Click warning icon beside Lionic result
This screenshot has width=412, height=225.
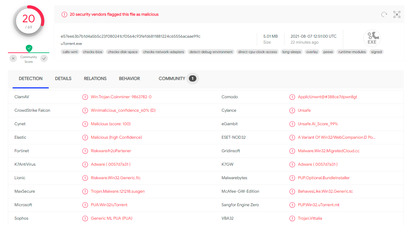tap(85, 178)
